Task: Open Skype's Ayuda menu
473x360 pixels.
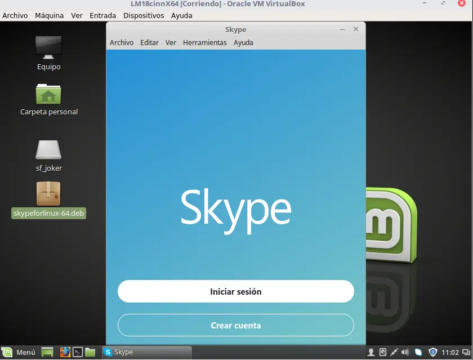Action: coord(243,43)
